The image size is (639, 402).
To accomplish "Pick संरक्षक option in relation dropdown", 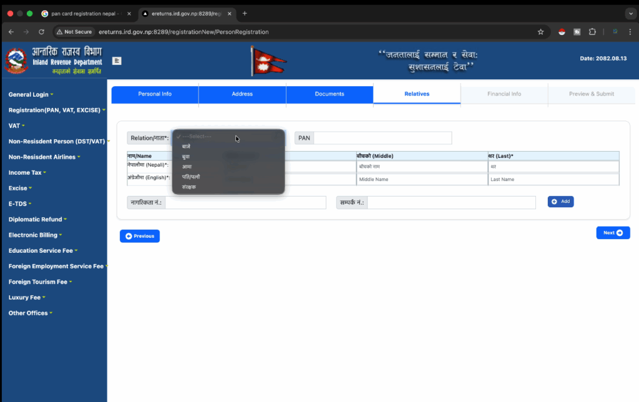I will 188,187.
